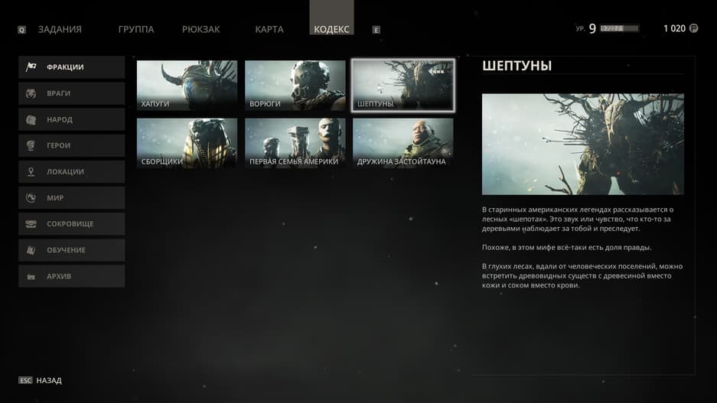This screenshot has height=403, width=717.
Task: Click the 1 020 currency amount
Action: click(674, 28)
